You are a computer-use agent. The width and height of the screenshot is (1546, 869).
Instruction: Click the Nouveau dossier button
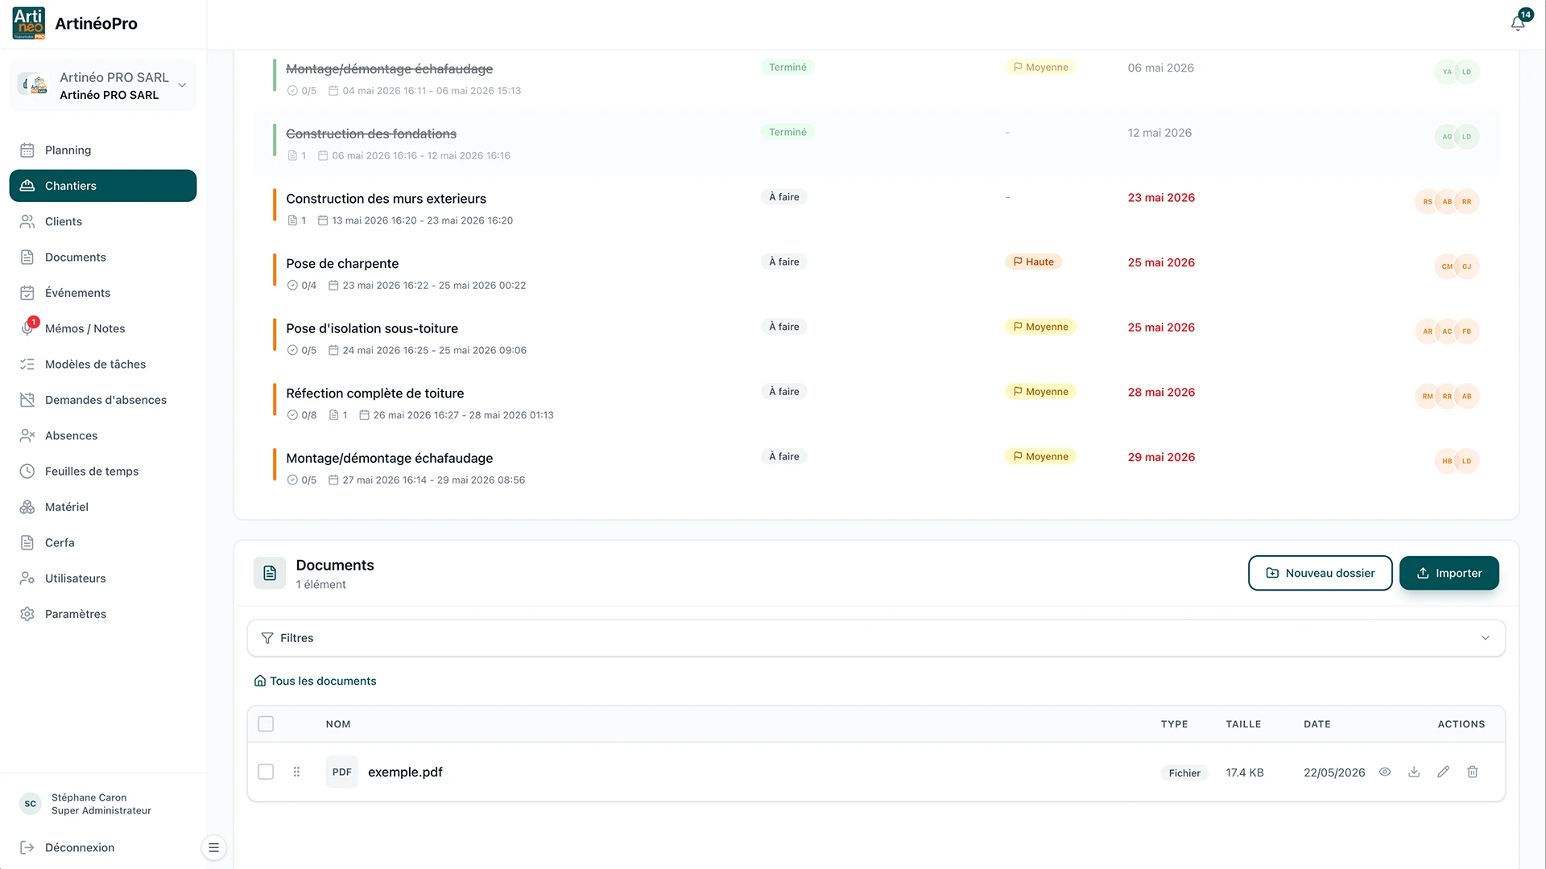click(1320, 573)
